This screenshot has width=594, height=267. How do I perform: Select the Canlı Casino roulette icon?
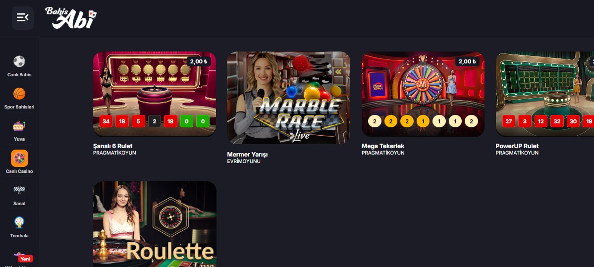click(x=19, y=159)
